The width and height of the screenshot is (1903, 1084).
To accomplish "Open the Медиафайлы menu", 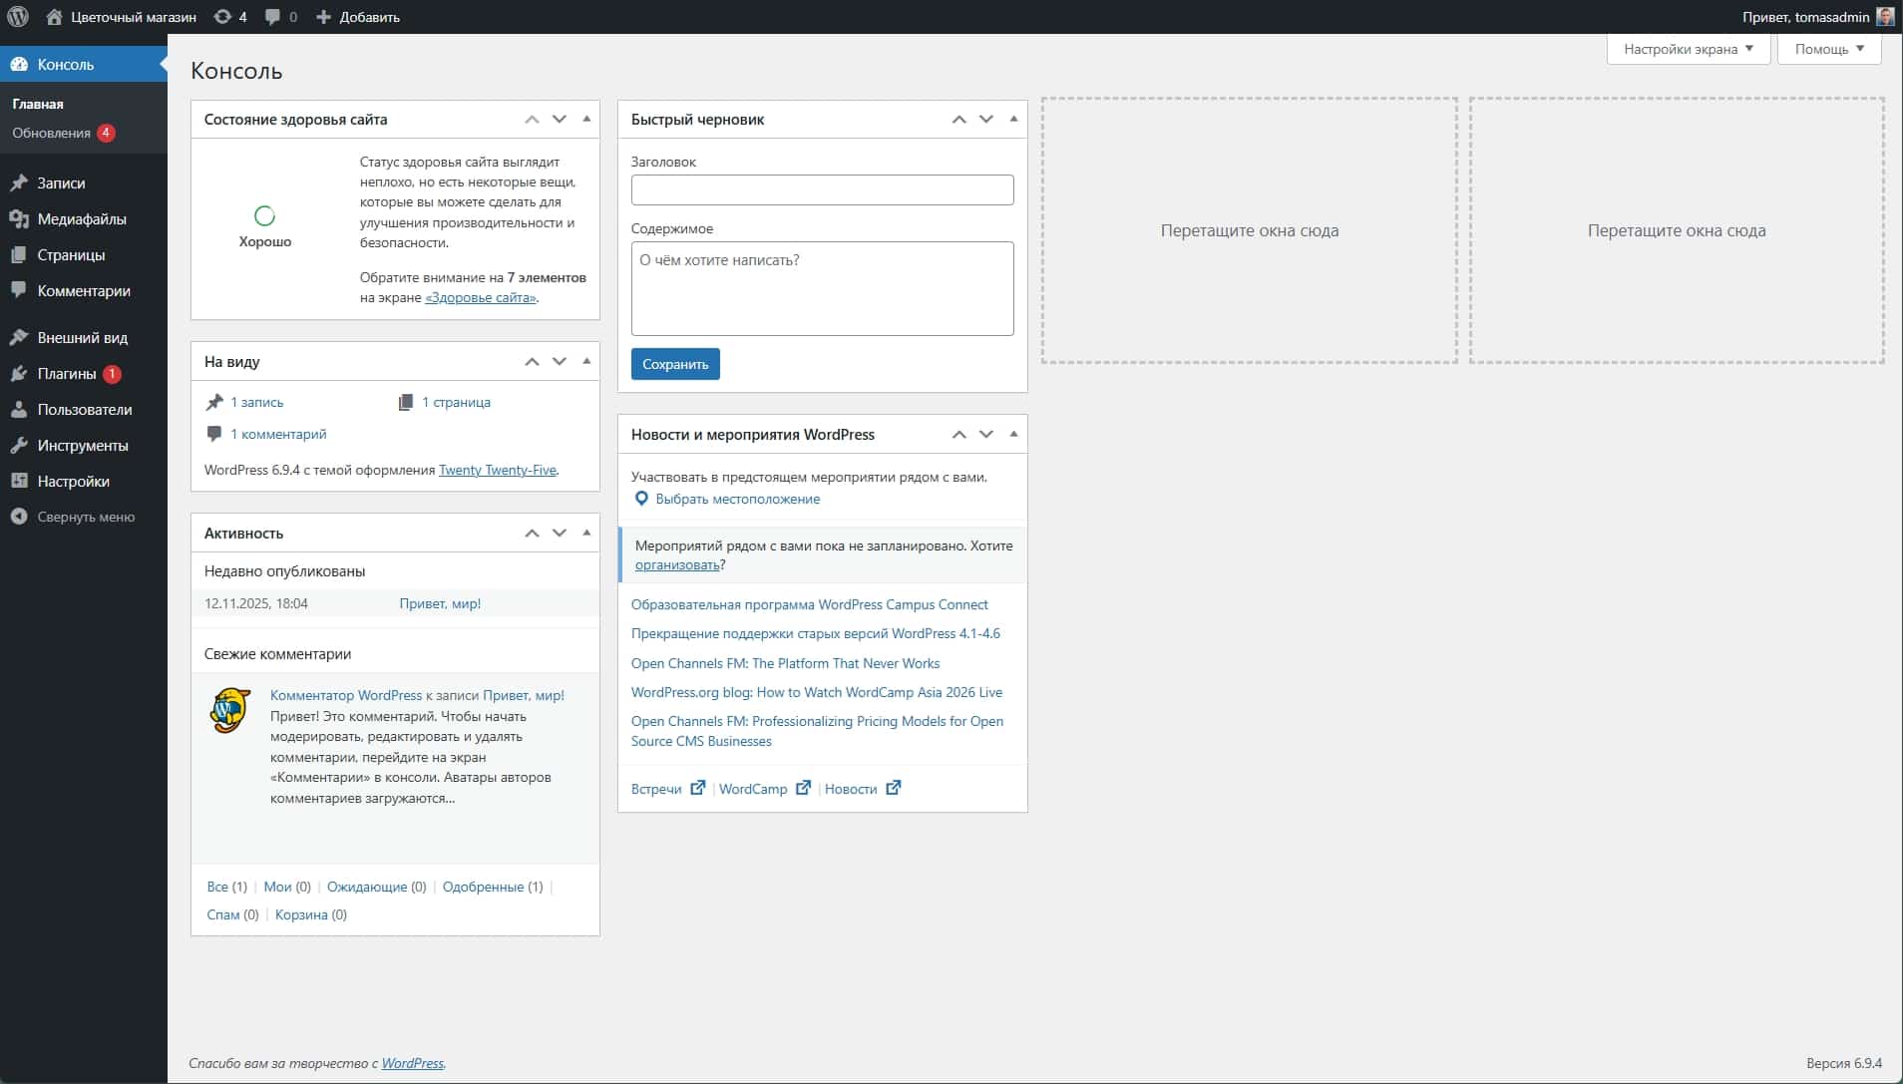I will [84, 219].
